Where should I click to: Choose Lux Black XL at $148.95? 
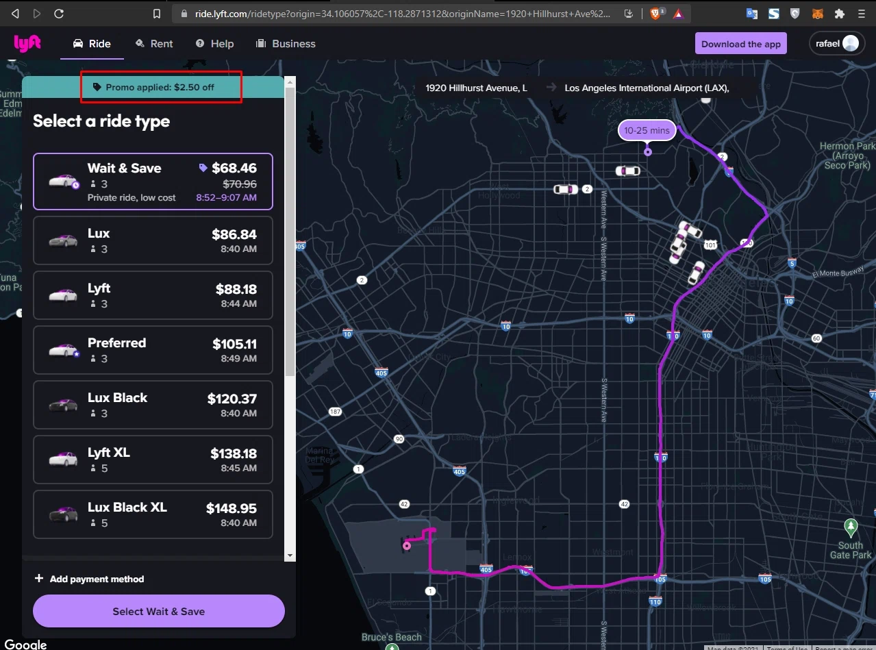(x=153, y=514)
